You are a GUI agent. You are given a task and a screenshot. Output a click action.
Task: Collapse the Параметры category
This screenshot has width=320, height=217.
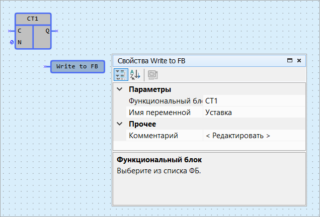coord(119,89)
